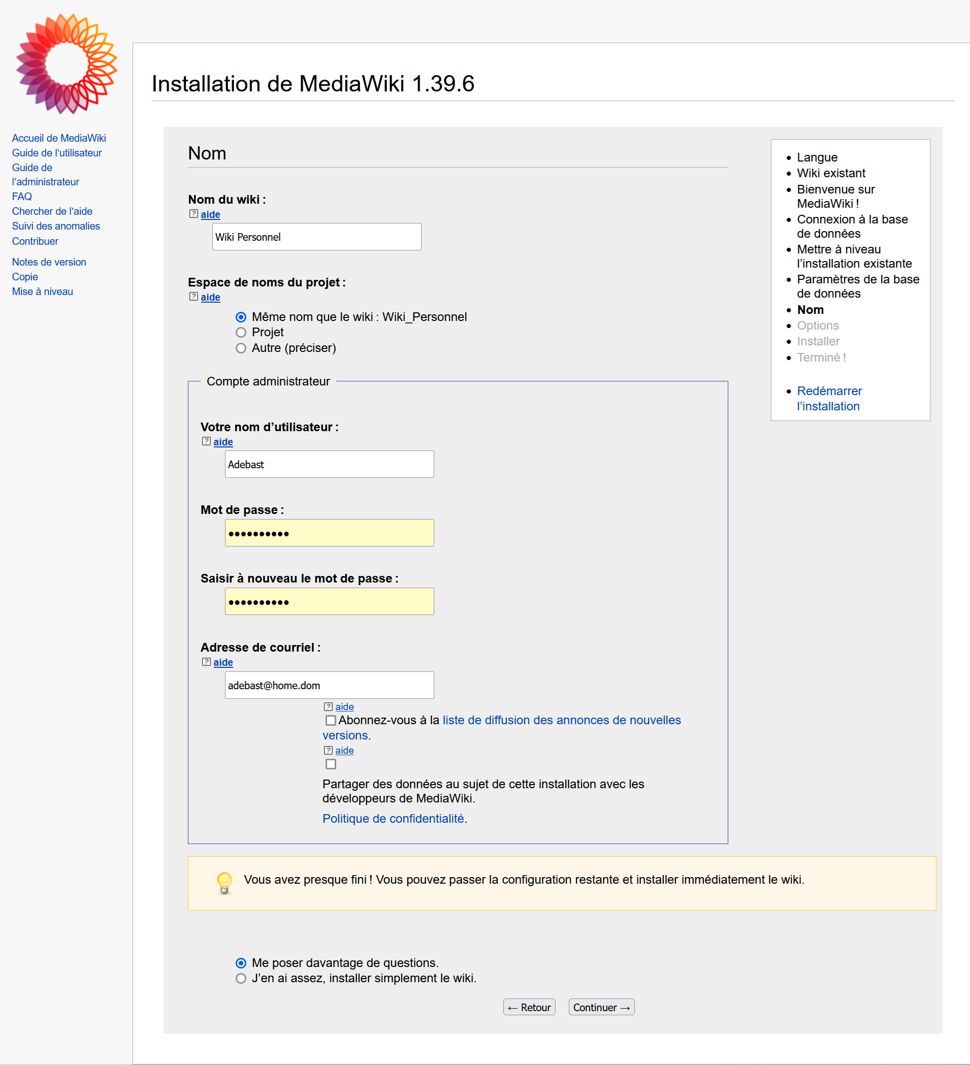Click the help icon under Espace de noms du projet
This screenshot has width=970, height=1065.
click(193, 297)
